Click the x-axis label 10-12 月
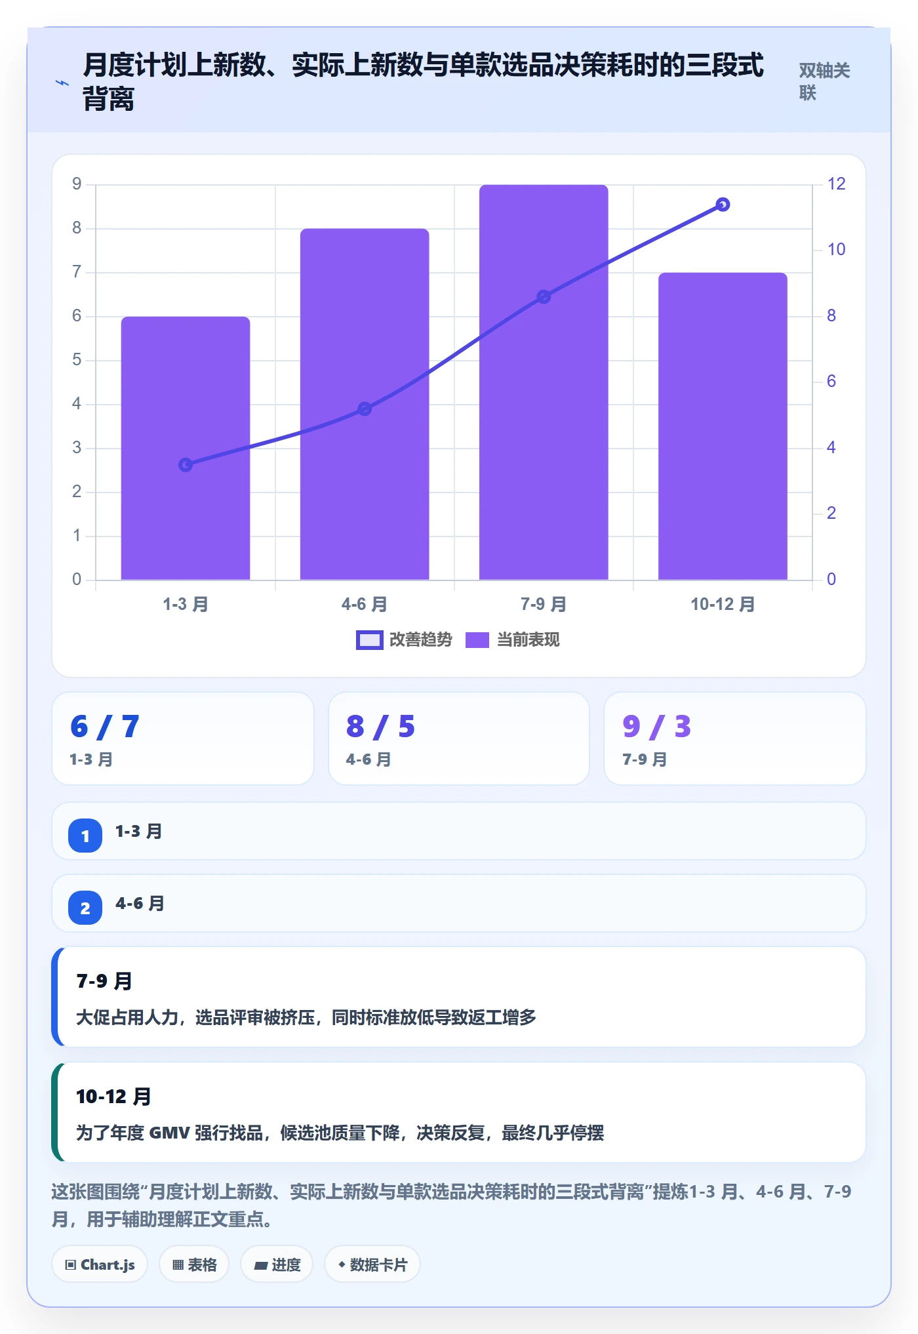The image size is (918, 1334). [x=723, y=604]
